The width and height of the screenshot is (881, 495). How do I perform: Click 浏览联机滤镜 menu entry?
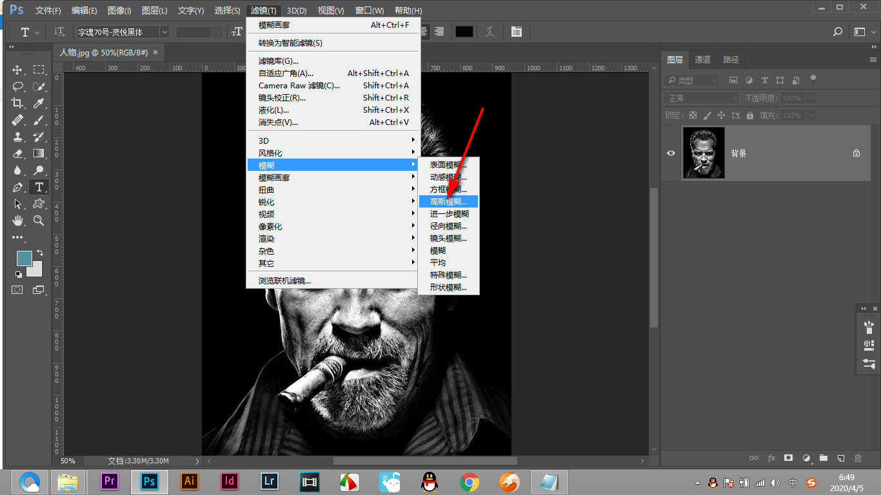coord(284,280)
